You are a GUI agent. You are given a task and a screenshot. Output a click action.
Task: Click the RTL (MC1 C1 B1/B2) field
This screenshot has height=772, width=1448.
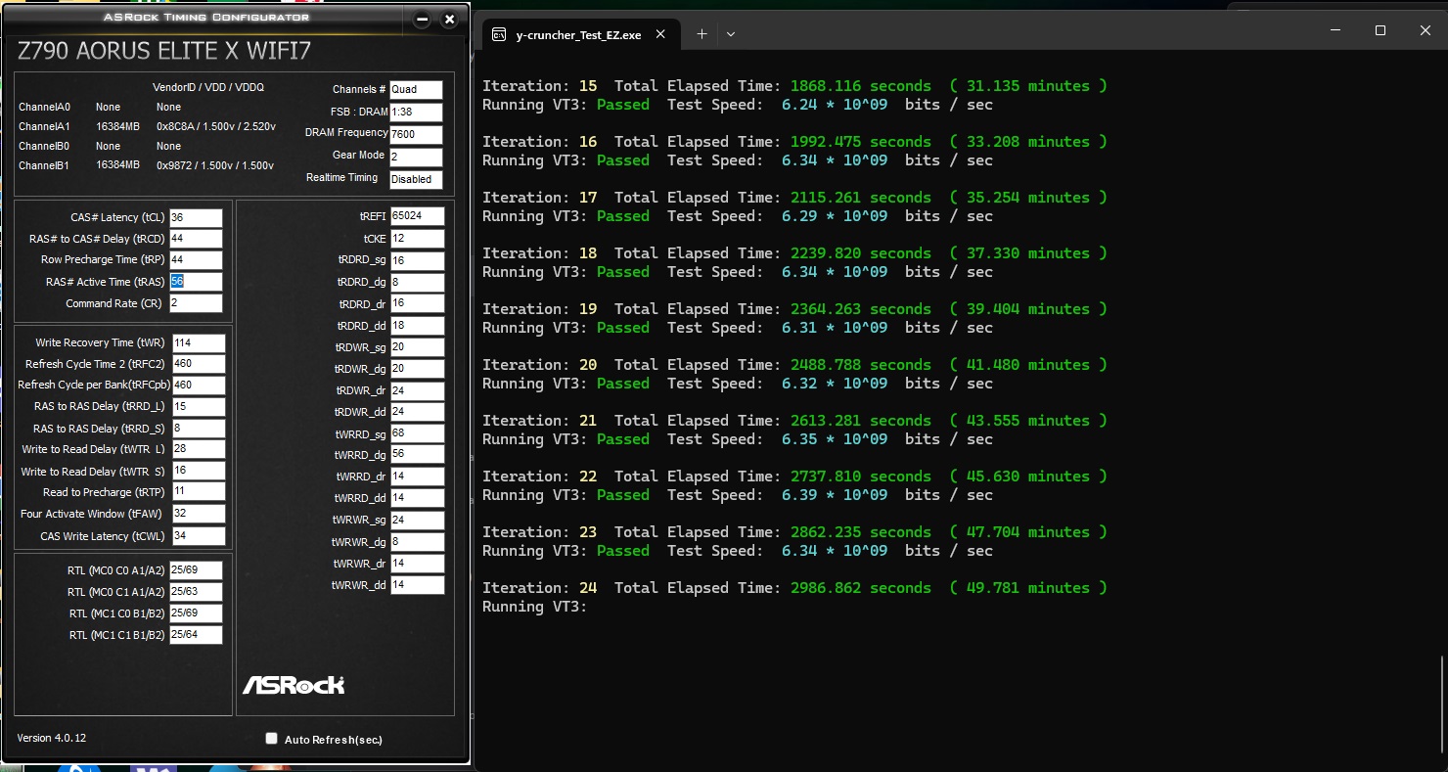196,635
